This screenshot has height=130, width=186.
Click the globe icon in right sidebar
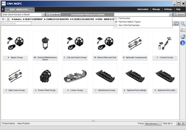click(x=183, y=37)
